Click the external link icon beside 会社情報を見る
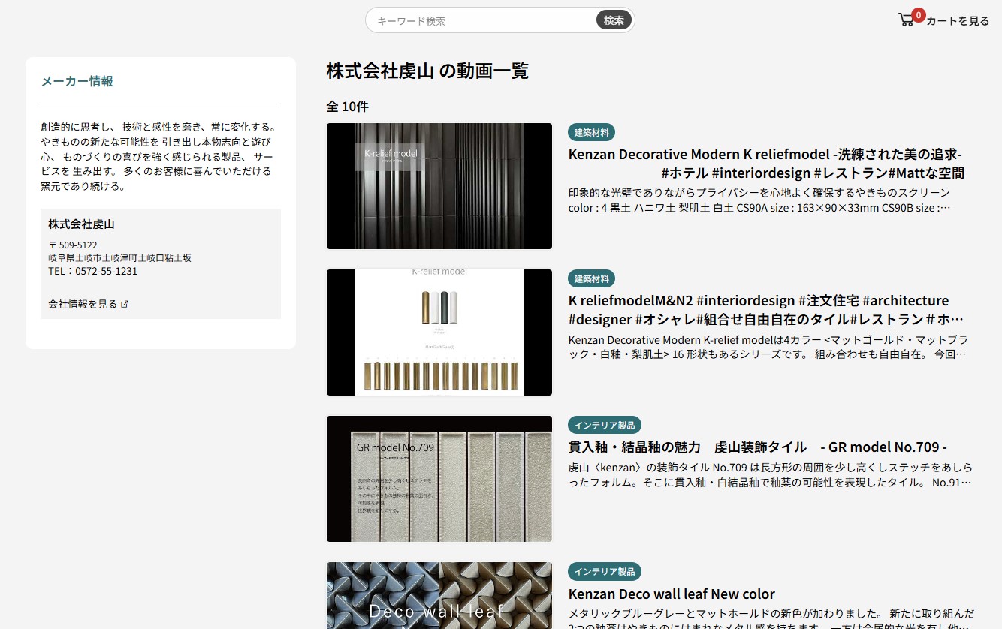The image size is (1002, 629). coord(125,304)
